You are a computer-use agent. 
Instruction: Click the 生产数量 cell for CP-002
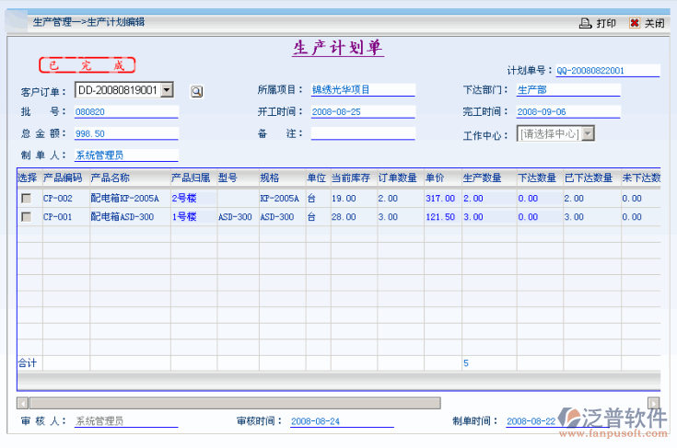486,198
